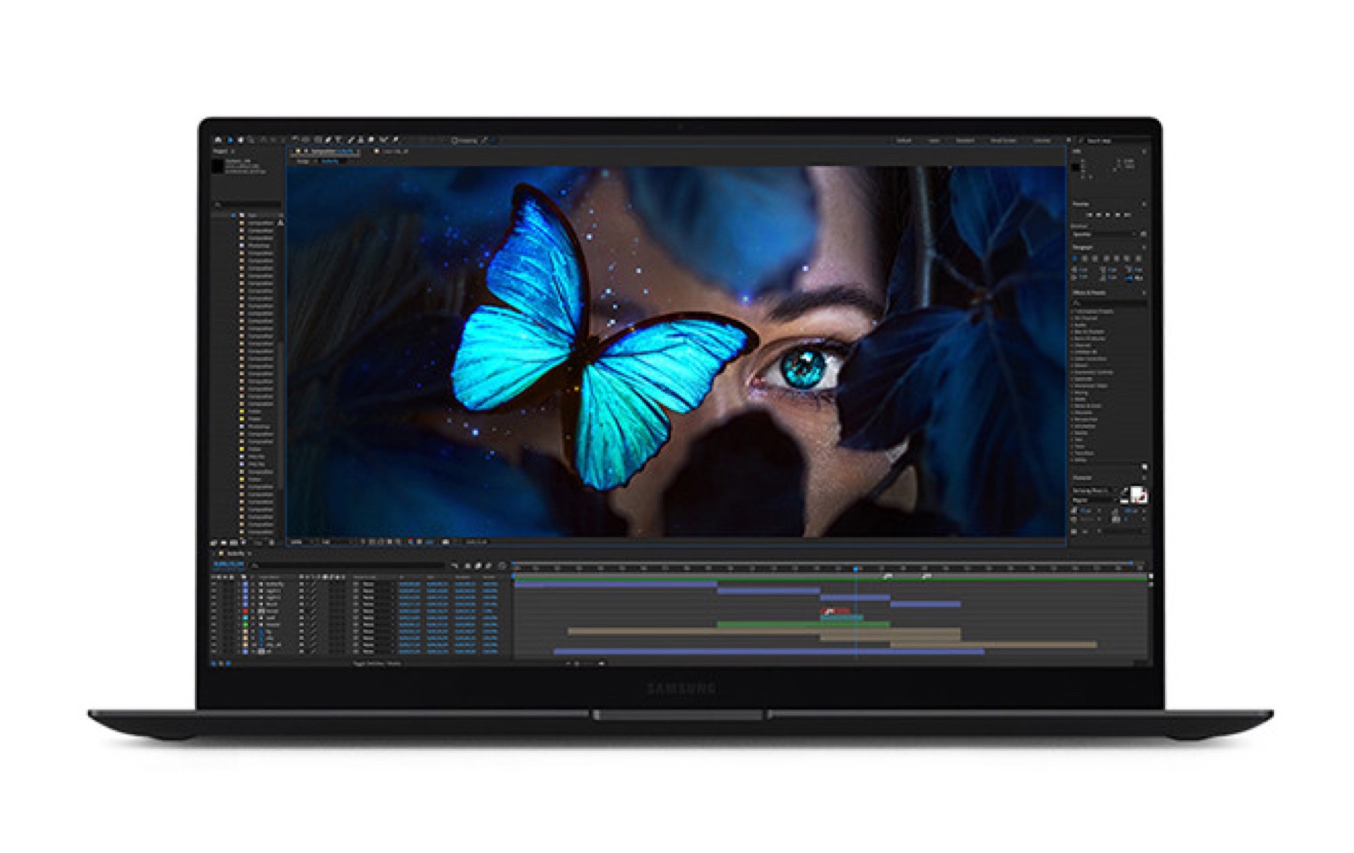Select the Hand tool
Image resolution: width=1354 pixels, height=853 pixels.
240,140
